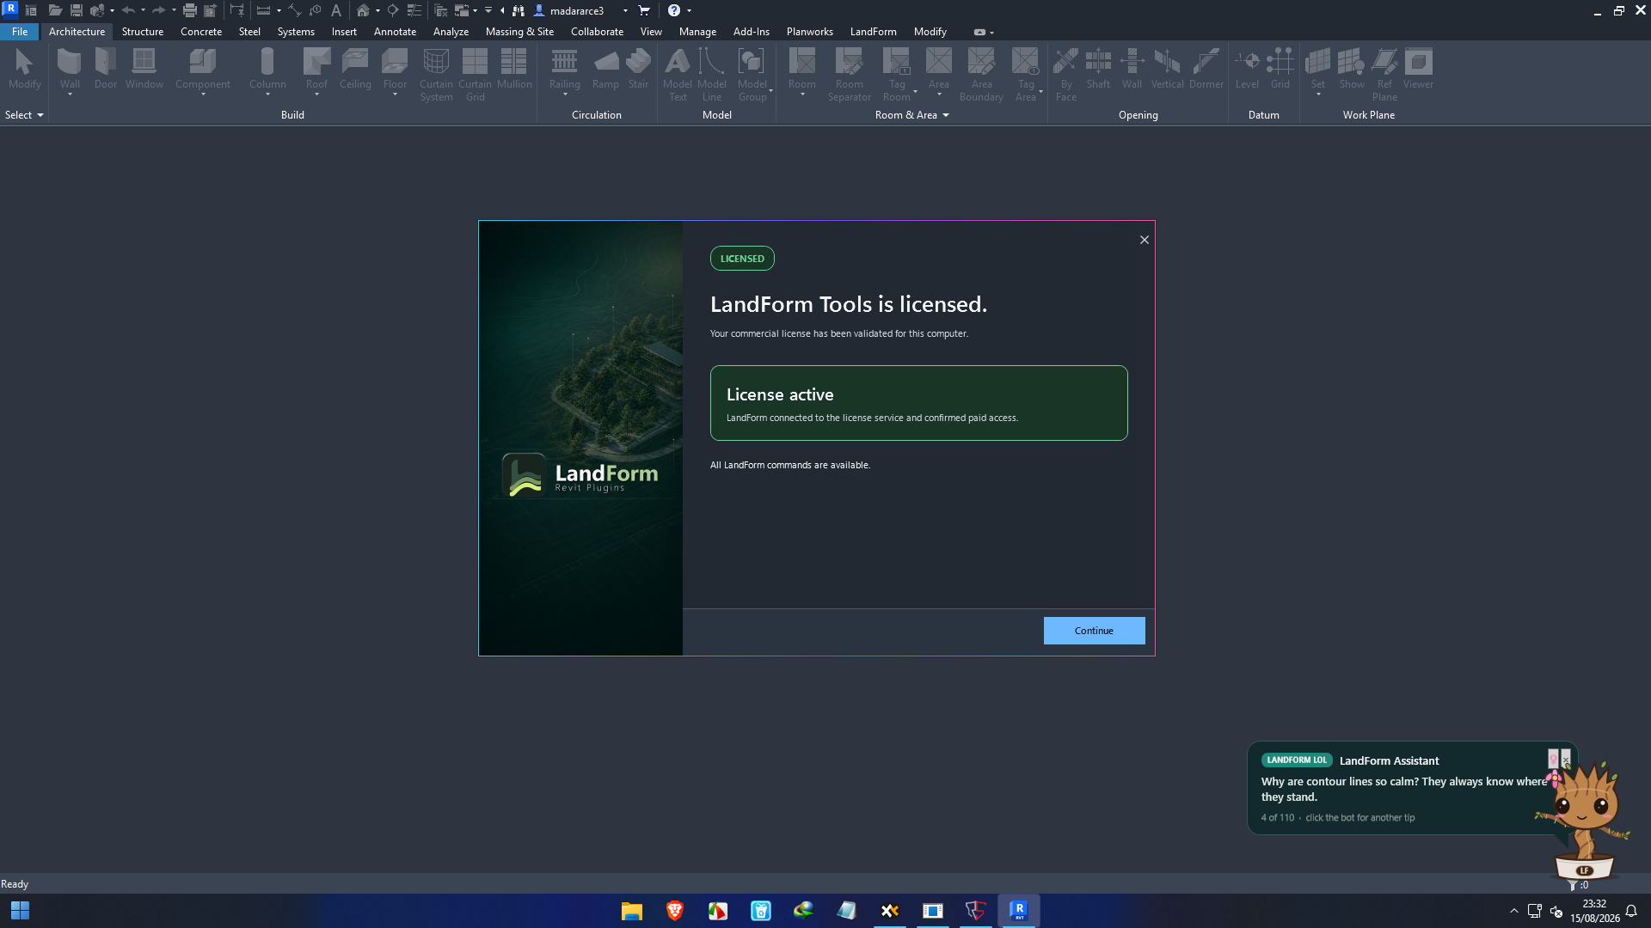Open the user account madararce3 dropdown
This screenshot has height=928, width=1651.
625,11
